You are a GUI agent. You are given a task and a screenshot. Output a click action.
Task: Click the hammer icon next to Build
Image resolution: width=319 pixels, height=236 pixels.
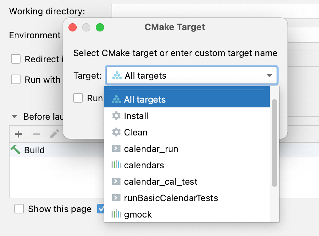click(15, 150)
